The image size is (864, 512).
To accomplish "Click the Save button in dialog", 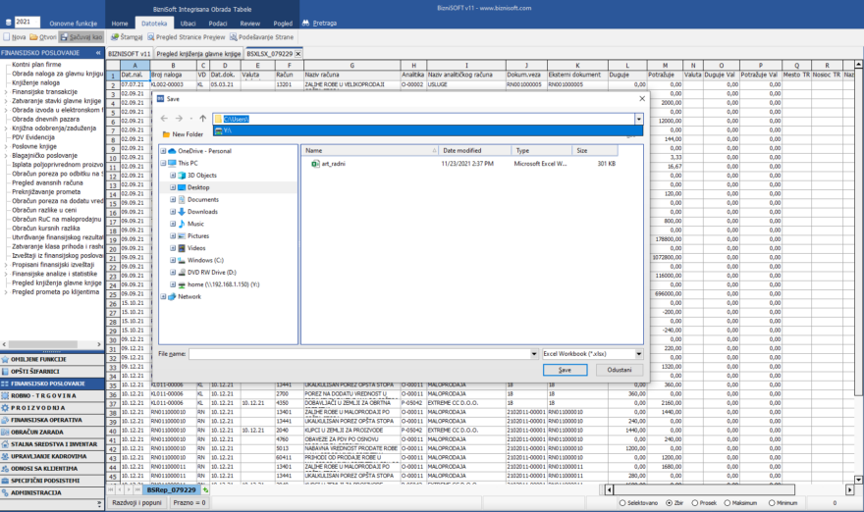I will (x=565, y=370).
